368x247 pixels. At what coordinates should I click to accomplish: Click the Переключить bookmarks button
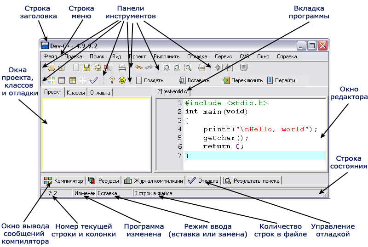242,80
